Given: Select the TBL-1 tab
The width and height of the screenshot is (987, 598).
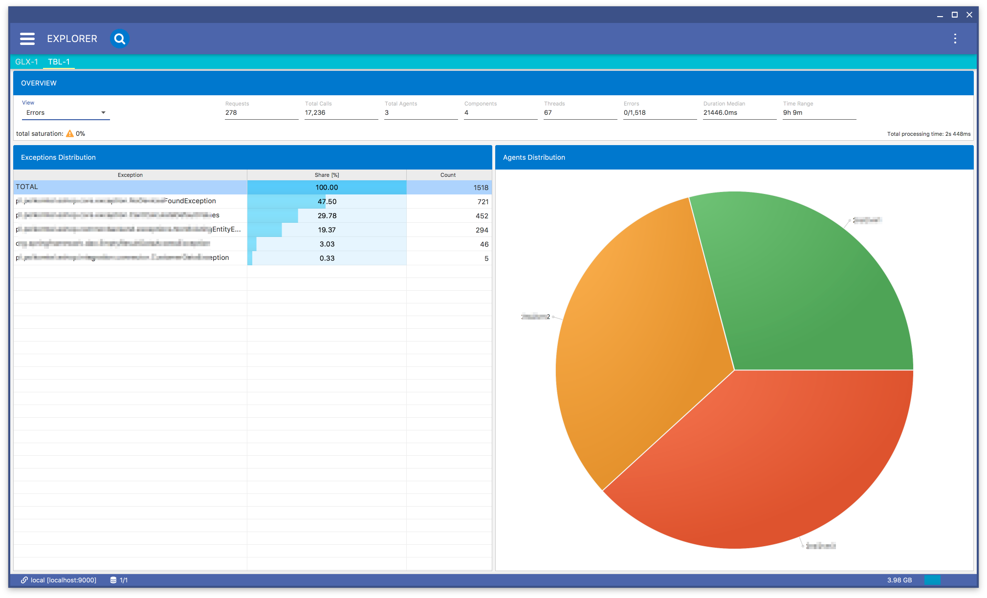Looking at the screenshot, I should 59,62.
